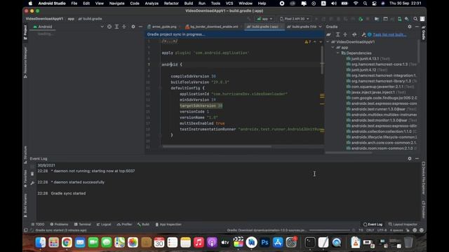Open the Problems tool window
Screen dimensions: 449x252
59,225
